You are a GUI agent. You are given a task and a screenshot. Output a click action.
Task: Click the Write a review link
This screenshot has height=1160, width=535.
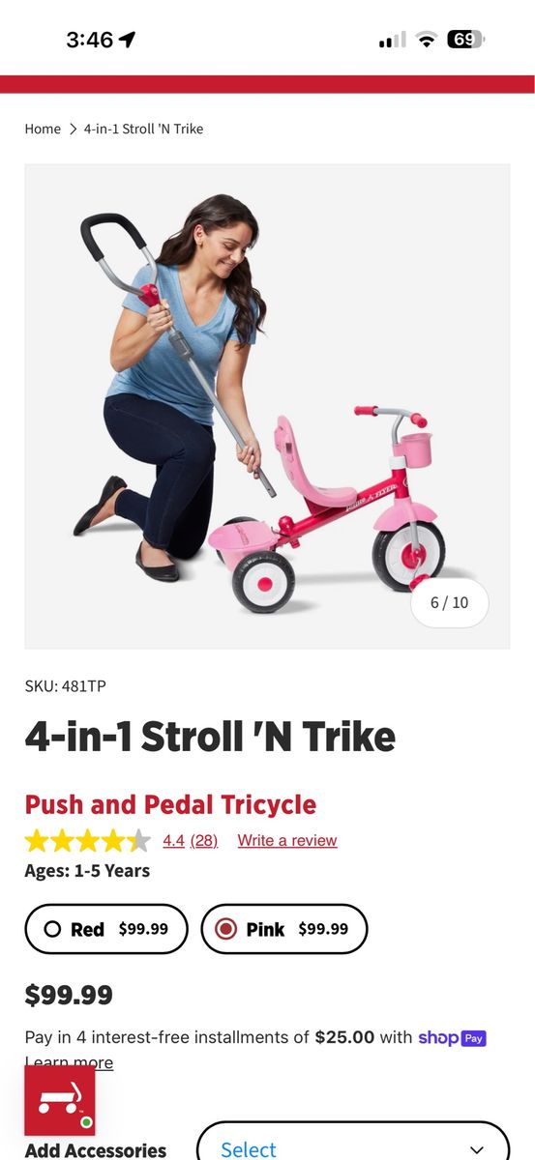(287, 840)
